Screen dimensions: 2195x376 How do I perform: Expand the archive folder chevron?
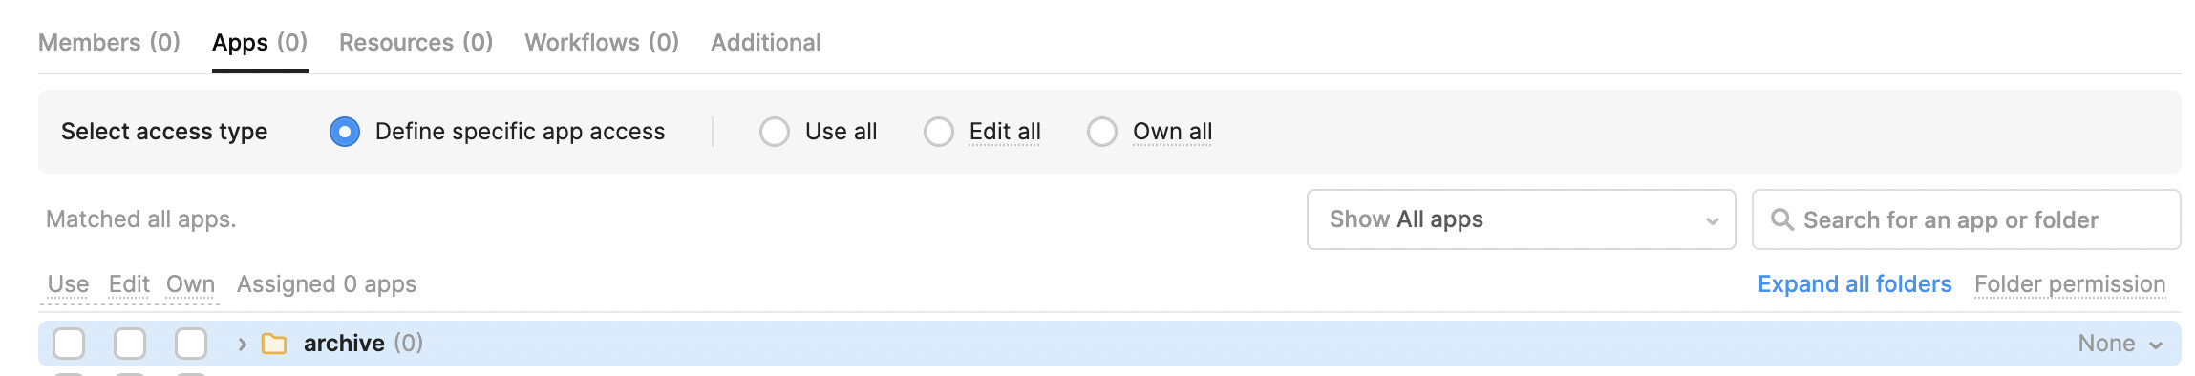(242, 344)
